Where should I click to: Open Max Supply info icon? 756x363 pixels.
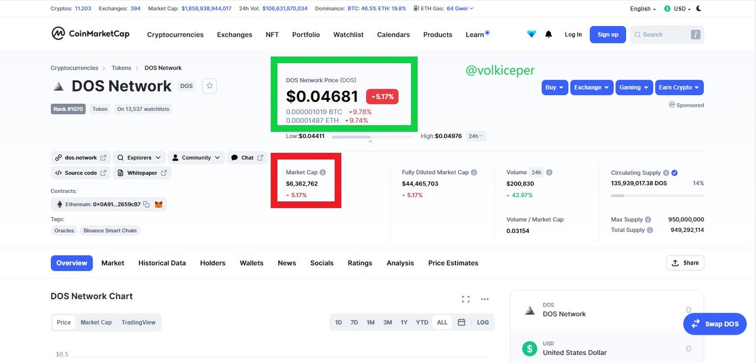click(x=648, y=220)
